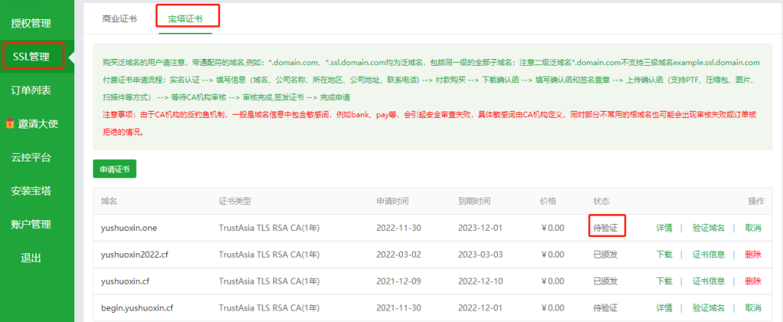Click 取消 on the yushuoxin.one row
This screenshot has height=322, width=783.
click(753, 227)
